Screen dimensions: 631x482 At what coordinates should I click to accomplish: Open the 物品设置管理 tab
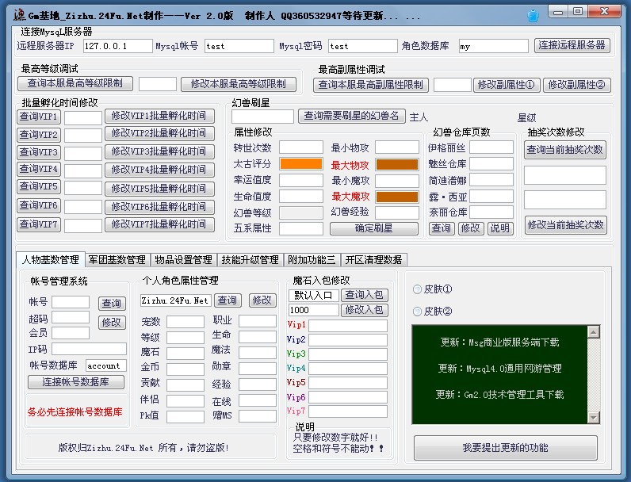tap(183, 259)
